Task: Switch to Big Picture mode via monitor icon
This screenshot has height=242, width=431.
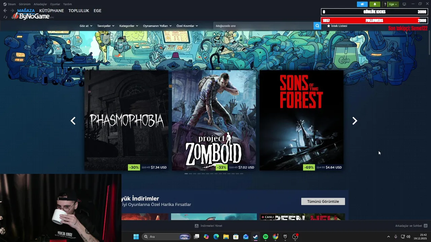Action: click(x=404, y=4)
